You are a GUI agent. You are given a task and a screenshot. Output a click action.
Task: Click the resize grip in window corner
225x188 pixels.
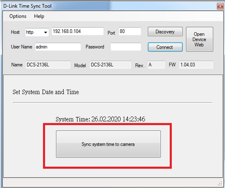pos(220,183)
